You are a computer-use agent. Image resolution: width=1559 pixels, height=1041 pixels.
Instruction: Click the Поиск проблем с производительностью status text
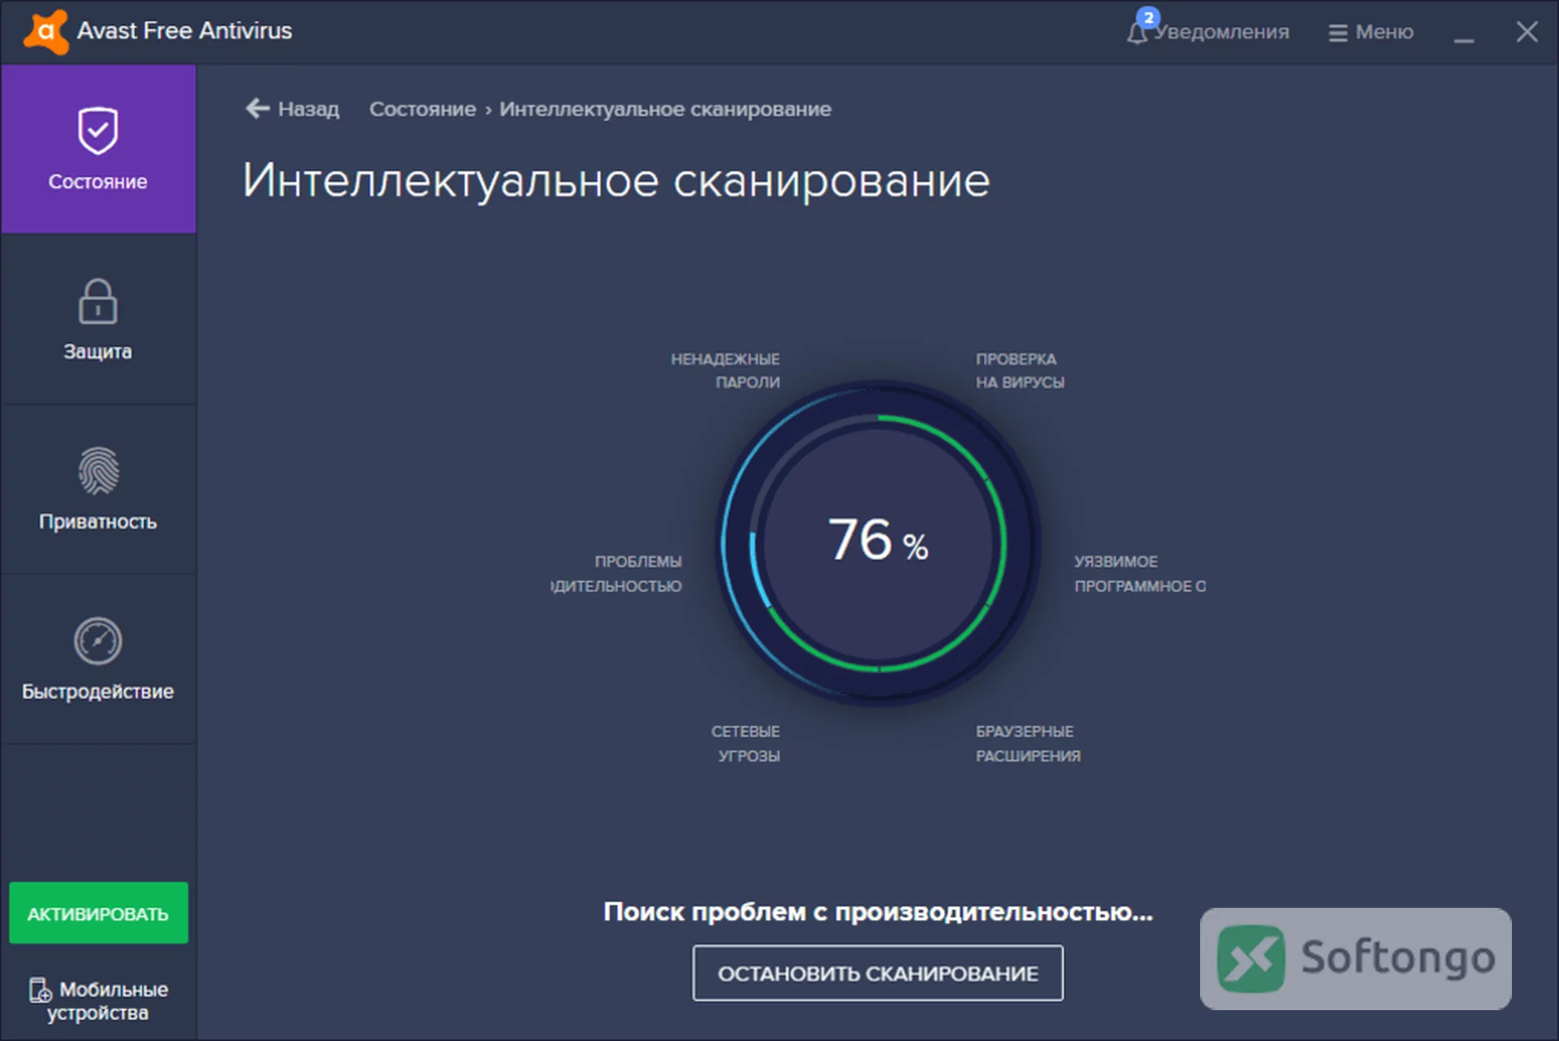click(878, 912)
